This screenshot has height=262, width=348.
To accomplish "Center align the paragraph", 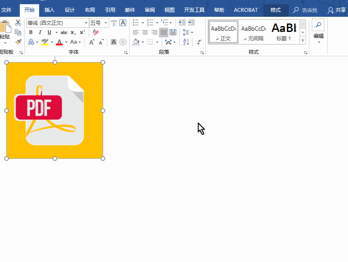I will 145,33.
